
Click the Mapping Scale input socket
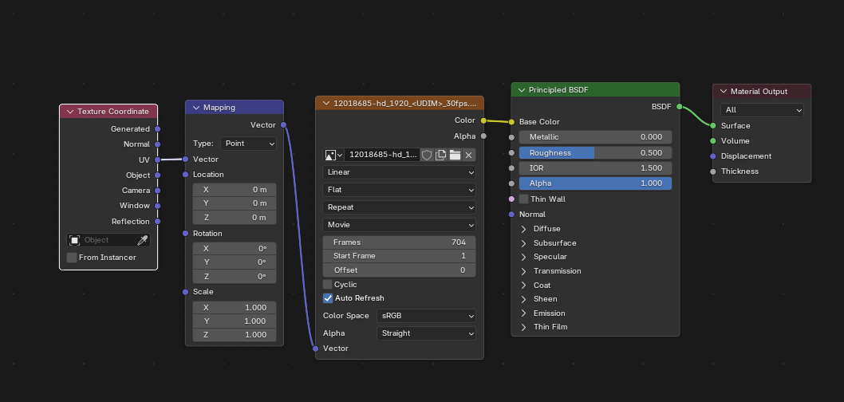(186, 292)
